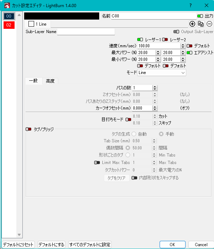Select the 自動 tab generation radio
214x249 pixels.
click(134, 134)
